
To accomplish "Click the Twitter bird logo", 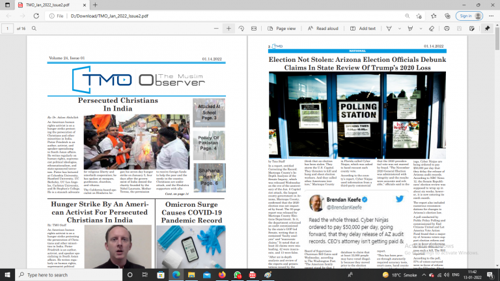I will [x=400, y=199].
